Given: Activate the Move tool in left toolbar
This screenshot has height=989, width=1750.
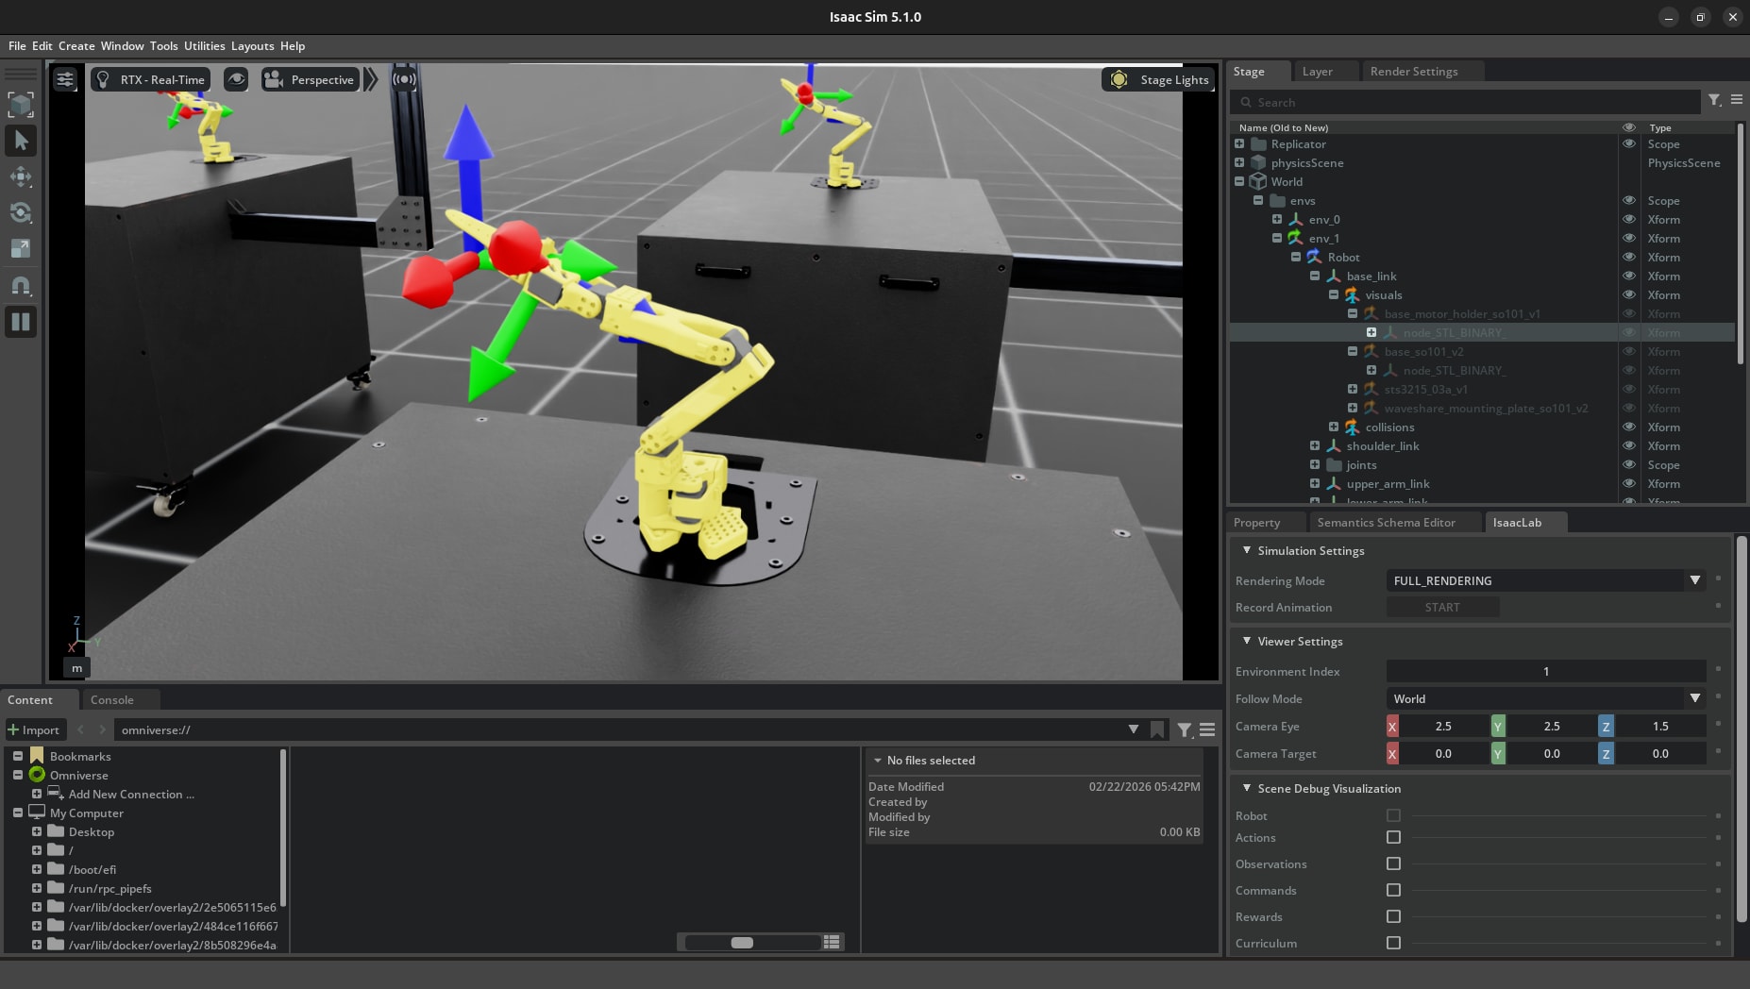Looking at the screenshot, I should [21, 176].
